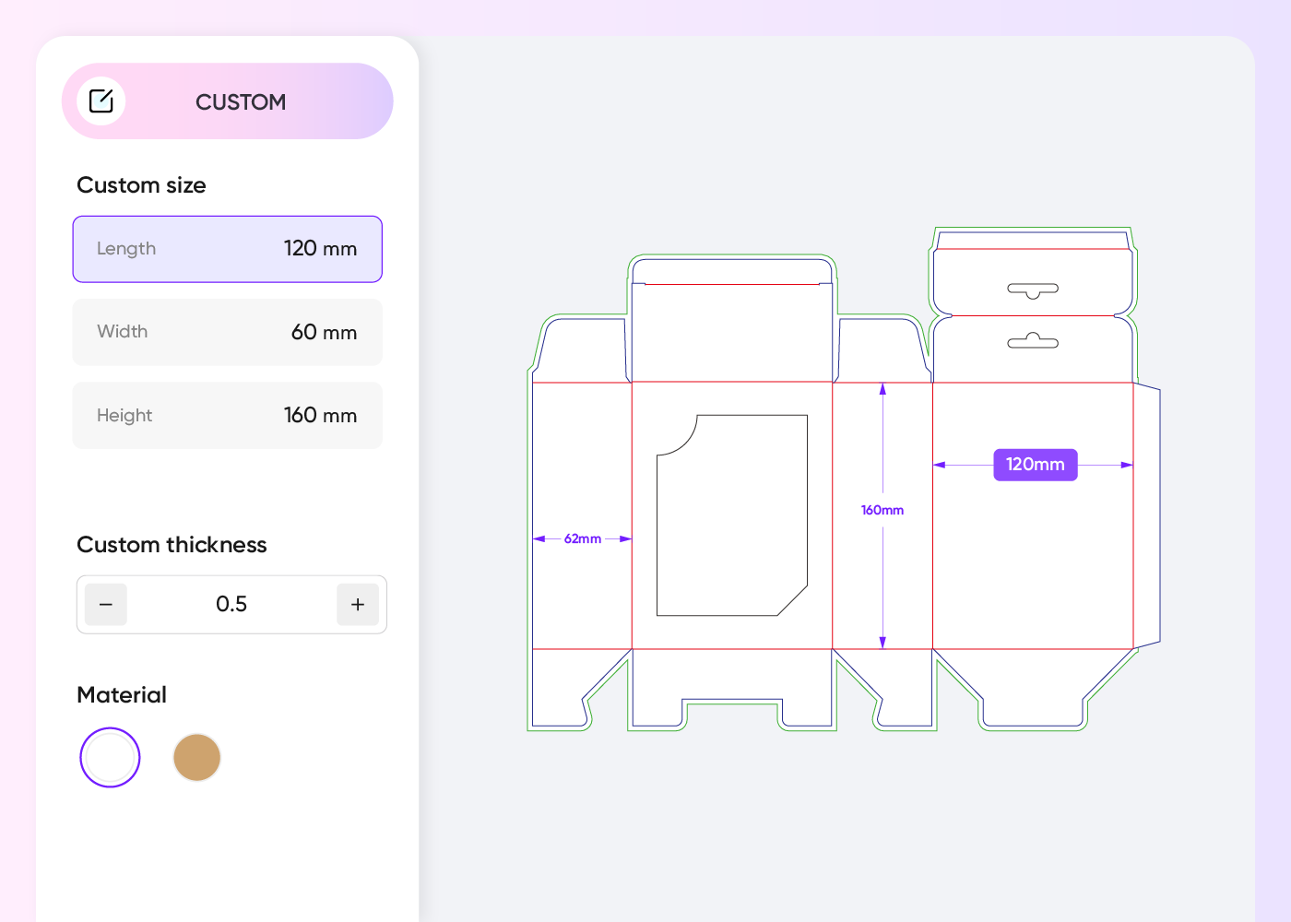Click the window cutout shape on front panel
Image resolution: width=1291 pixels, height=922 pixels.
coord(732,515)
